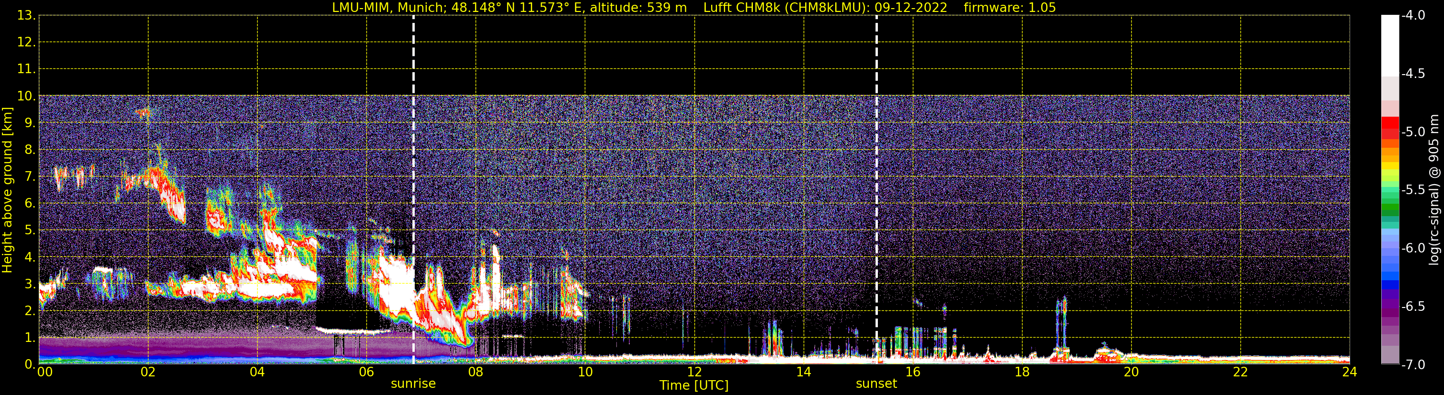Click the height tick label '7.'
Viewport: 1444px width, 395px height.
coord(30,177)
